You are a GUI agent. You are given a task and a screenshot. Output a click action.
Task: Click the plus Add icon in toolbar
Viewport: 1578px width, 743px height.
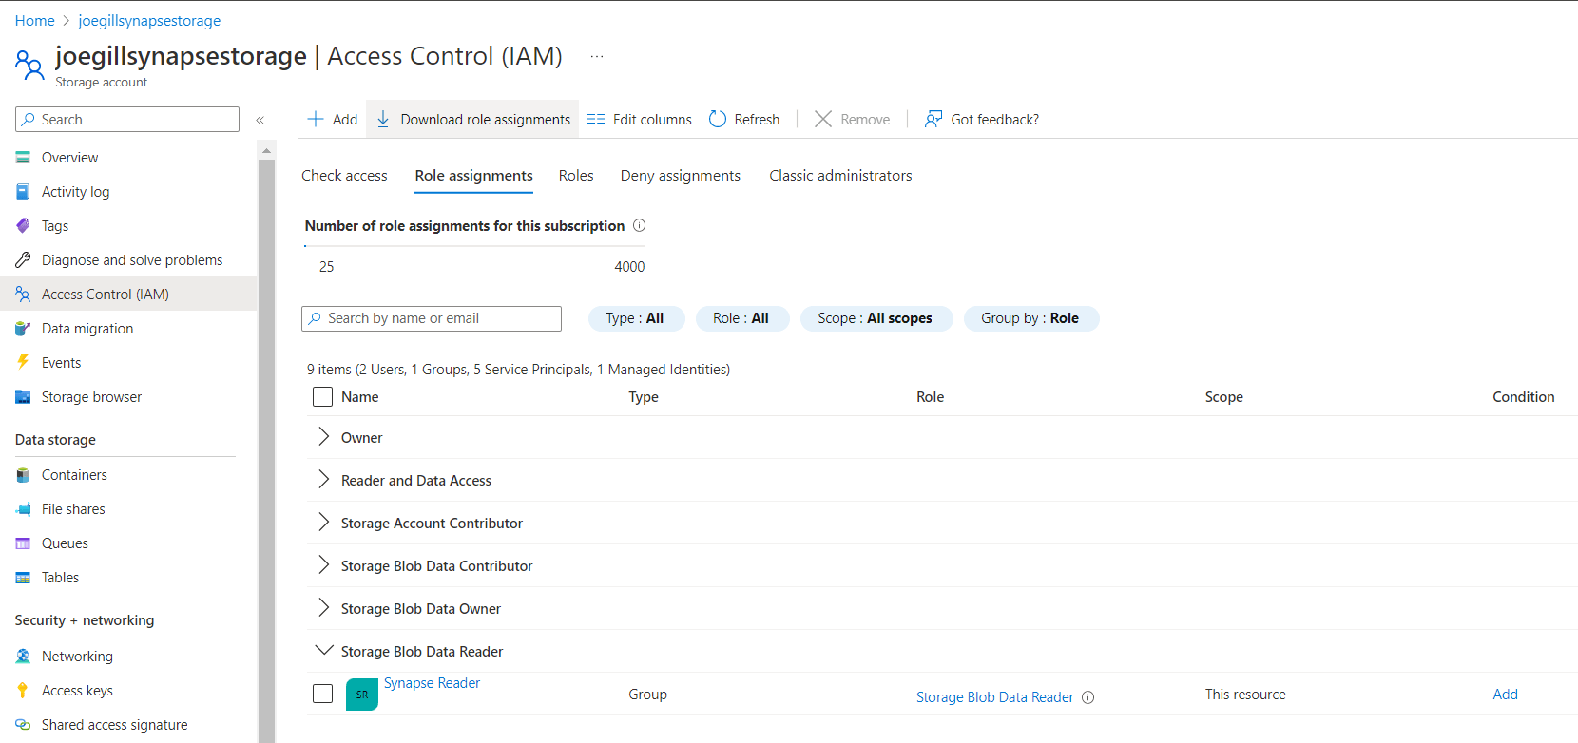(316, 119)
